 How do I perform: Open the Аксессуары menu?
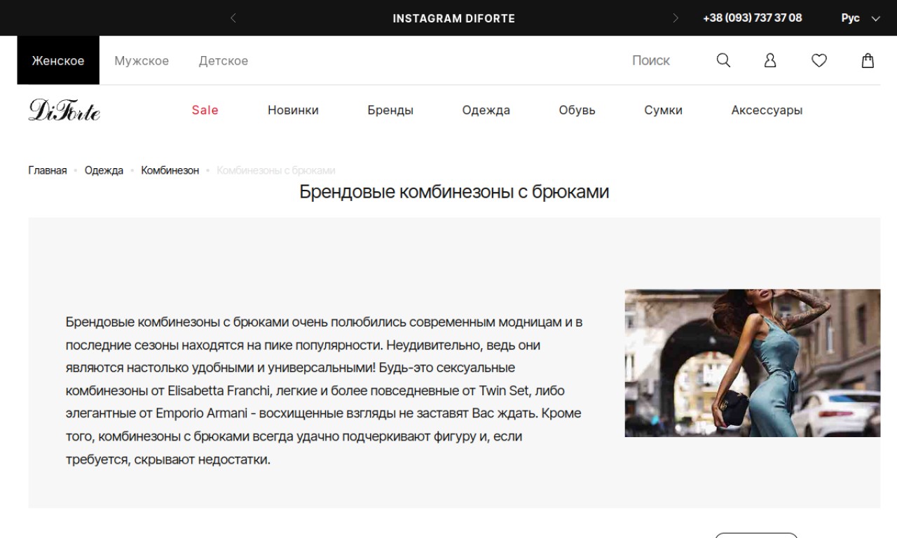pyautogui.click(x=767, y=110)
